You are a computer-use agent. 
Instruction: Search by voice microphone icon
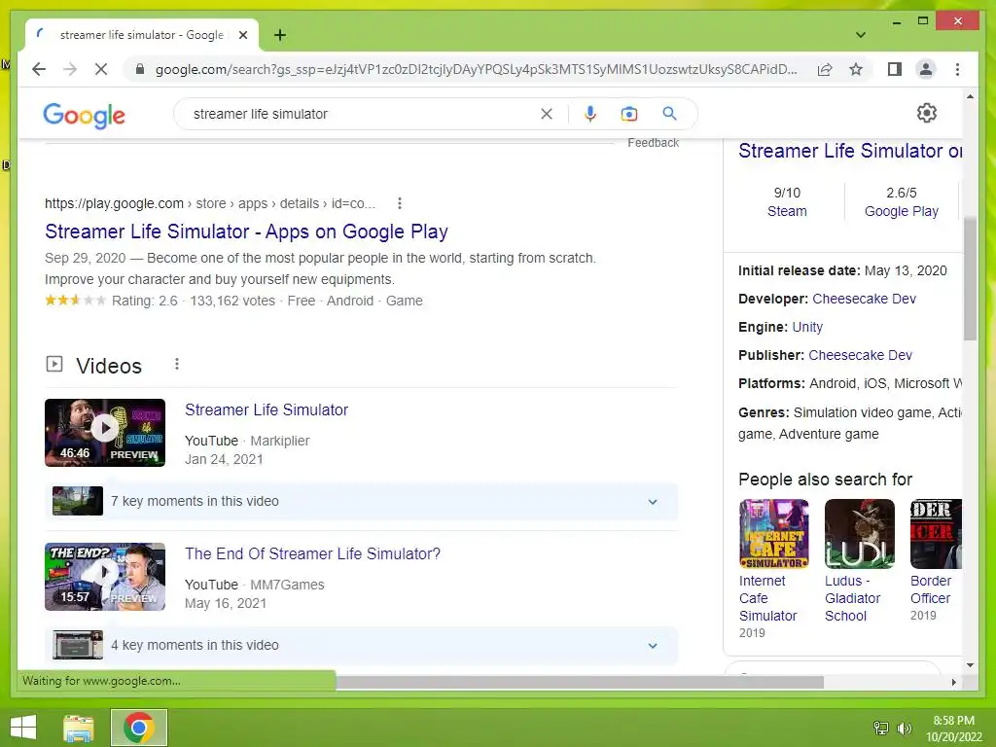click(x=590, y=114)
